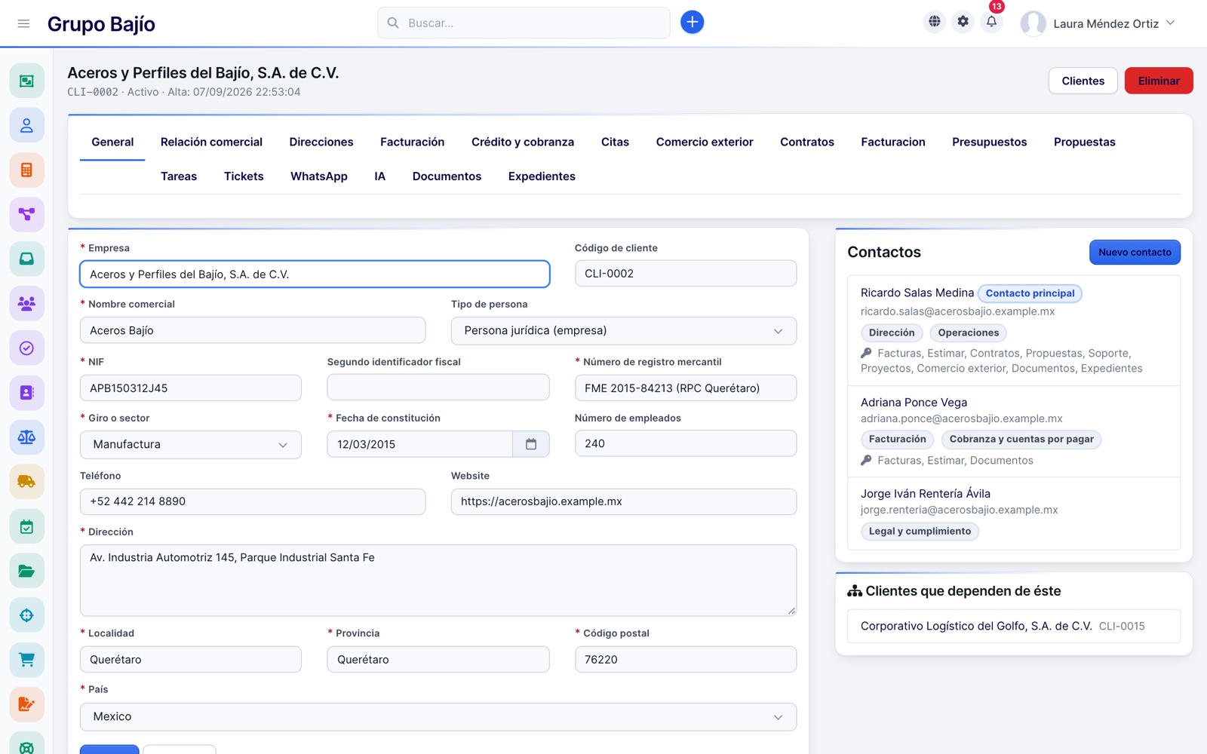Open the date picker calendar icon

[x=531, y=444]
